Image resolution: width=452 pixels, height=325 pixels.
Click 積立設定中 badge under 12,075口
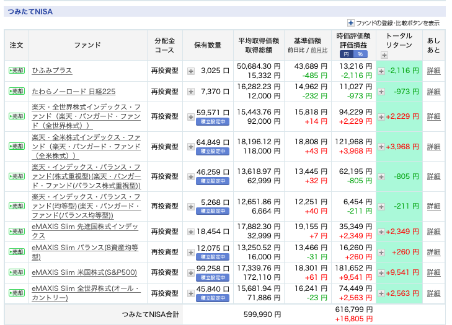(213, 257)
